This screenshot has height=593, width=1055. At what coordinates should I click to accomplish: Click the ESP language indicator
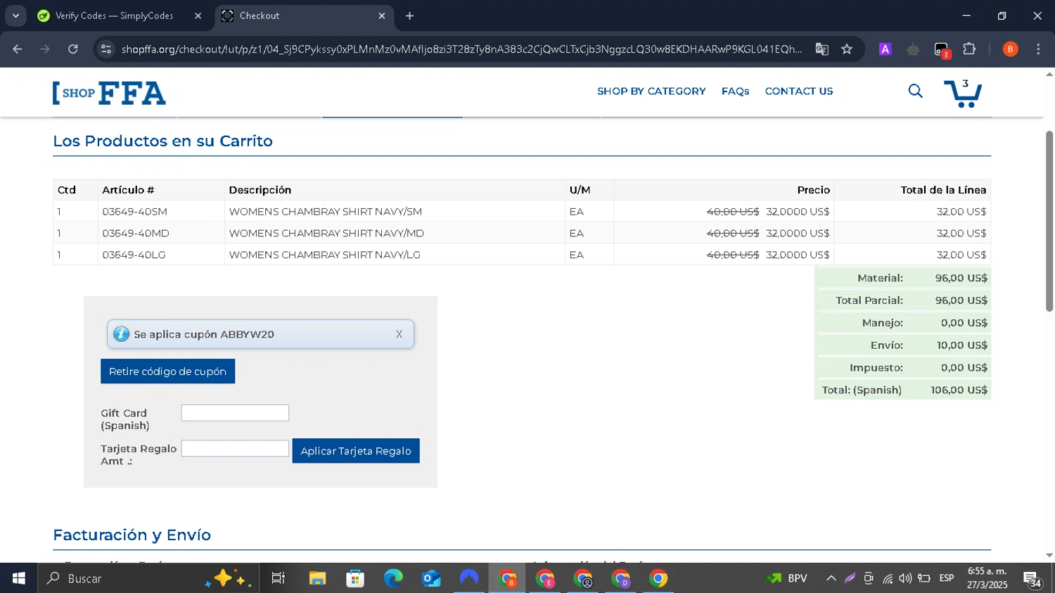[947, 578]
